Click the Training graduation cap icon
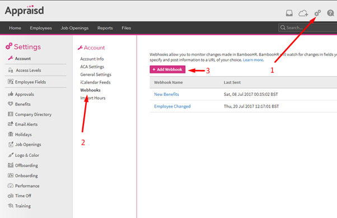Viewport: 337px width, 218px height. coord(11,206)
